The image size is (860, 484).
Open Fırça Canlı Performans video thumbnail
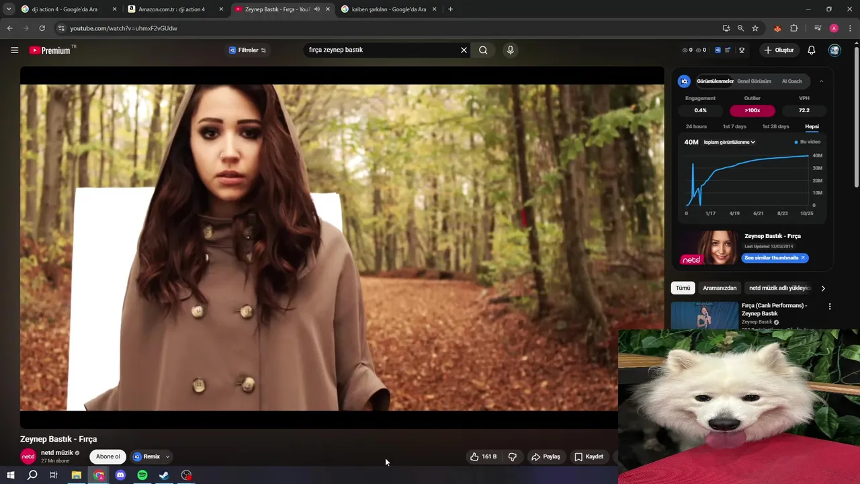[x=704, y=315]
